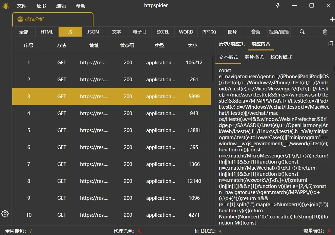Sort by 序号 column header
335x235 pixels.
[29, 45]
